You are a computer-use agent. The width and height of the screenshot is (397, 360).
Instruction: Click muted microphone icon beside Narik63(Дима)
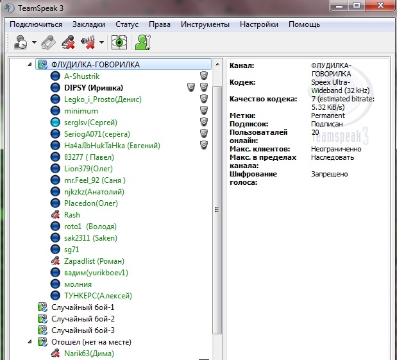pyautogui.click(x=55, y=354)
